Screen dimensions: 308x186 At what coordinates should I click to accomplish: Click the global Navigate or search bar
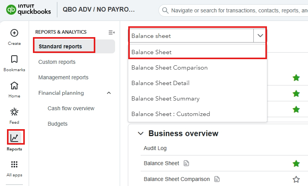point(236,10)
